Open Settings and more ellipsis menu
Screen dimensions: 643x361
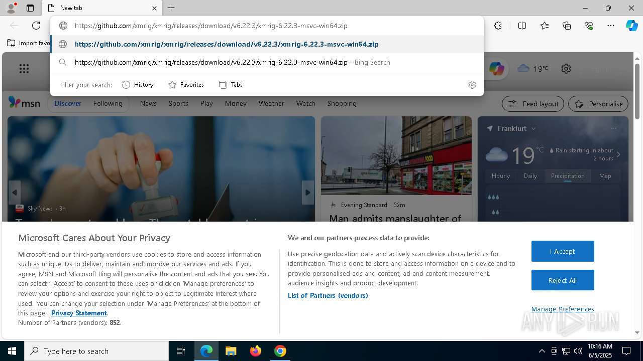point(610,26)
